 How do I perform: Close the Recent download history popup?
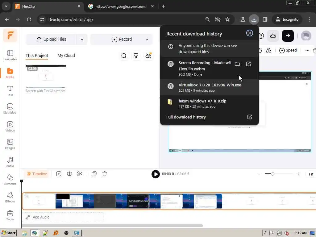point(249,33)
